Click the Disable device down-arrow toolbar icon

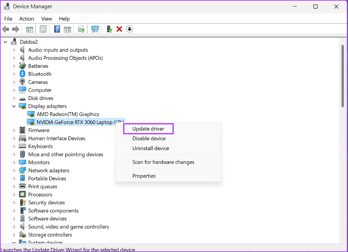[129, 29]
